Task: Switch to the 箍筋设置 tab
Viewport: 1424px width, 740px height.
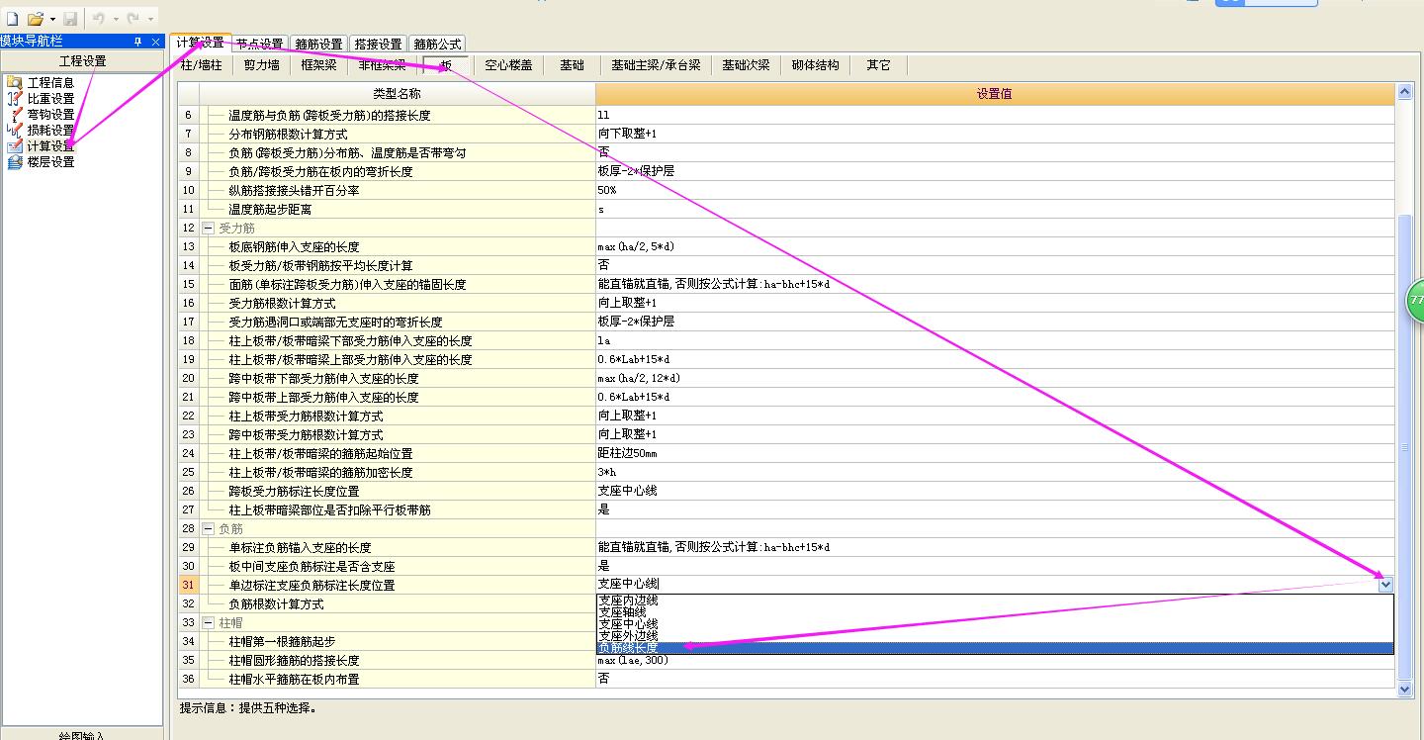Action: (318, 44)
